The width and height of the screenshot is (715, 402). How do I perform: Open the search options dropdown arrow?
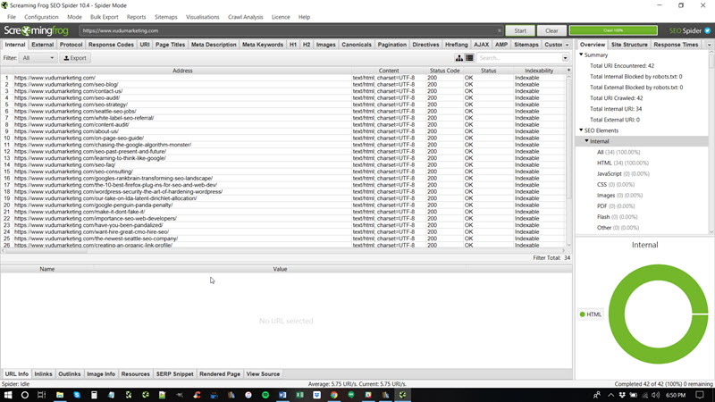[565, 58]
